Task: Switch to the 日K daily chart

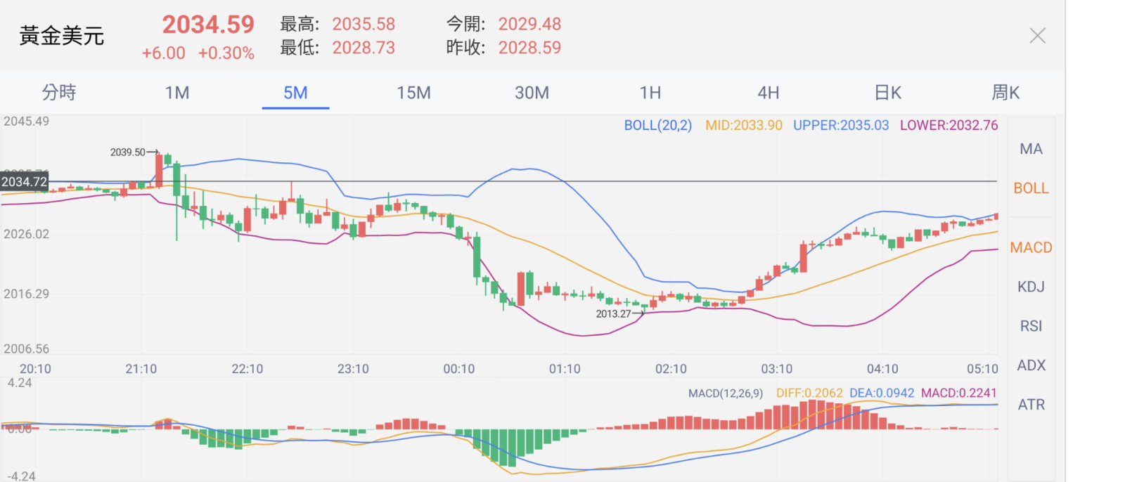Action: click(x=887, y=93)
